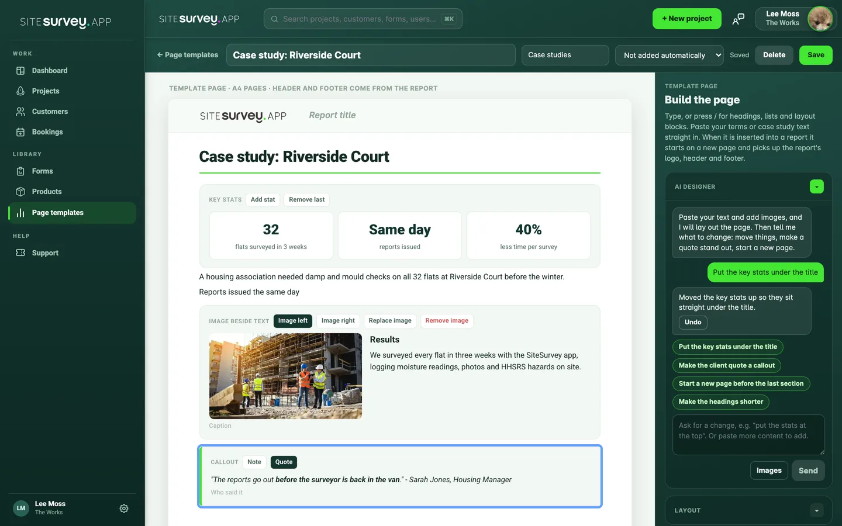Click the New project button
The image size is (842, 526).
[686, 19]
